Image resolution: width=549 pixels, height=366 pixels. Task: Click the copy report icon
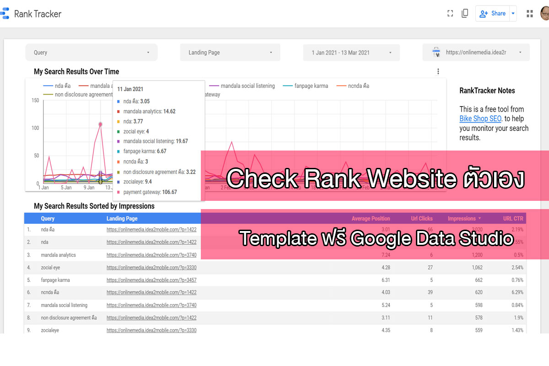pos(465,14)
